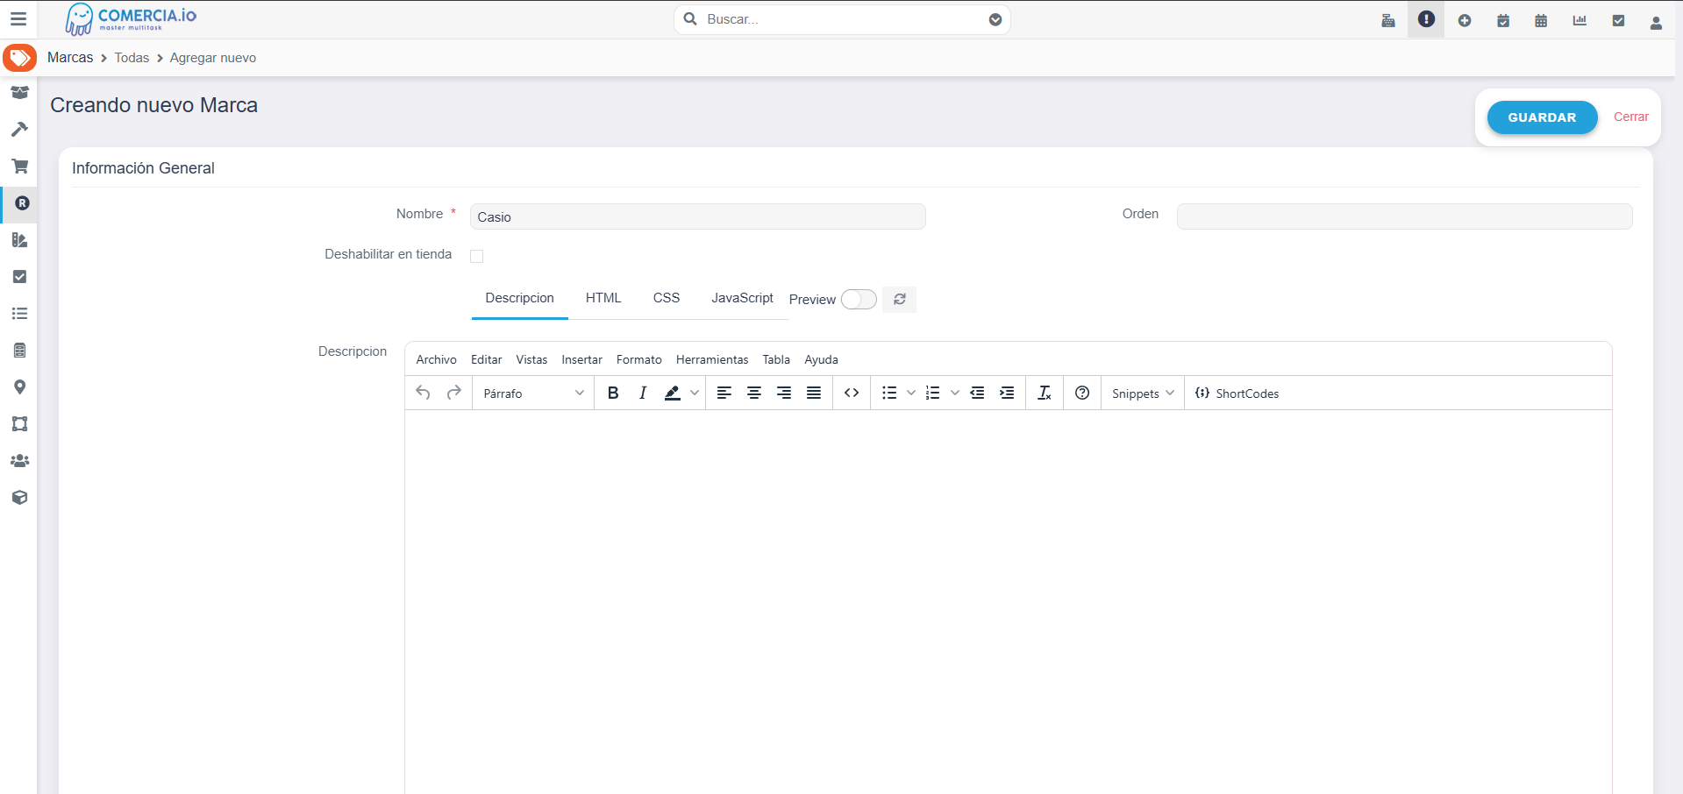The width and height of the screenshot is (1683, 794).
Task: Open the user profile icon
Action: coord(1656,22)
